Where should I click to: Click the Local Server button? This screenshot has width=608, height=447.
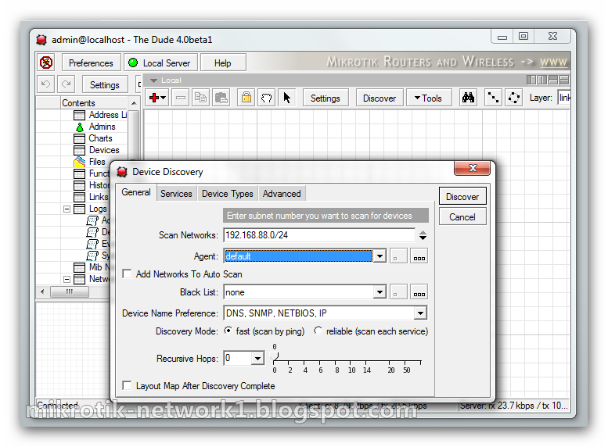click(x=161, y=63)
